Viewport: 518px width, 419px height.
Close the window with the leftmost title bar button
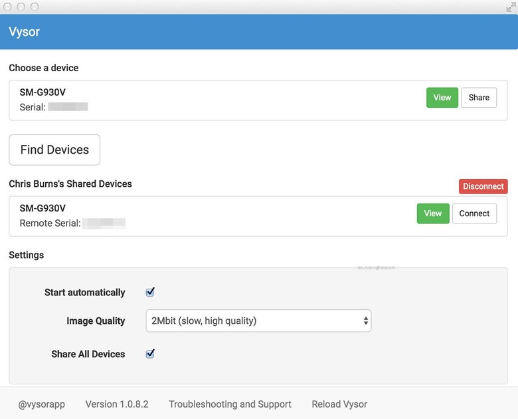(x=7, y=7)
